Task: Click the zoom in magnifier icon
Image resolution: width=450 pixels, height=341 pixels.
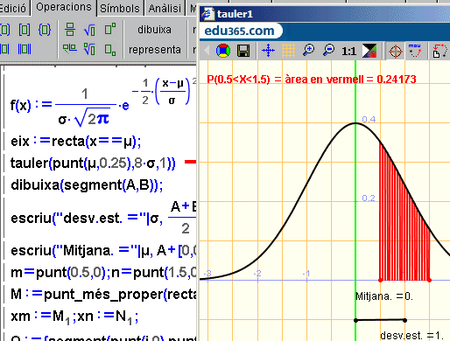Action: (x=308, y=50)
